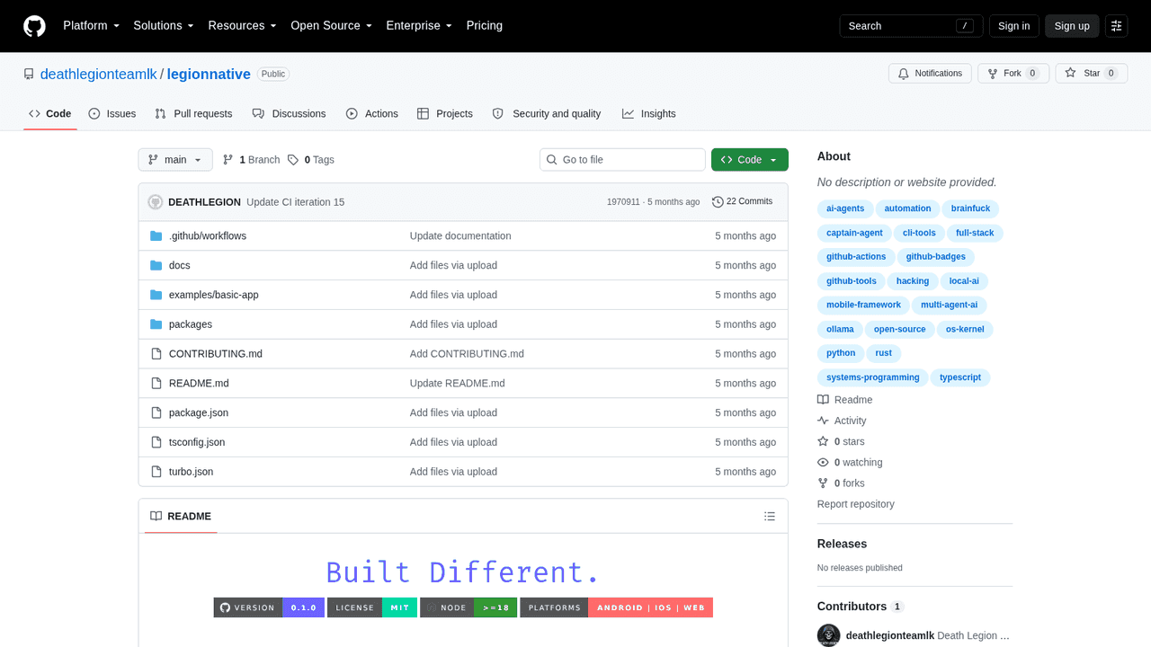
Task: Open the Pull requests tab
Action: 193,114
